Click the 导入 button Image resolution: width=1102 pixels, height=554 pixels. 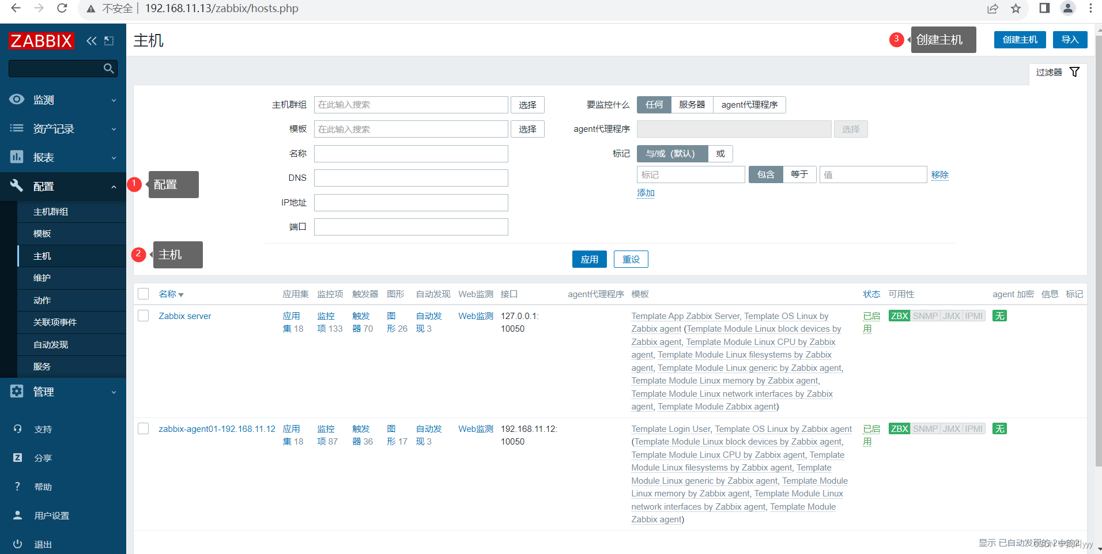[1070, 40]
